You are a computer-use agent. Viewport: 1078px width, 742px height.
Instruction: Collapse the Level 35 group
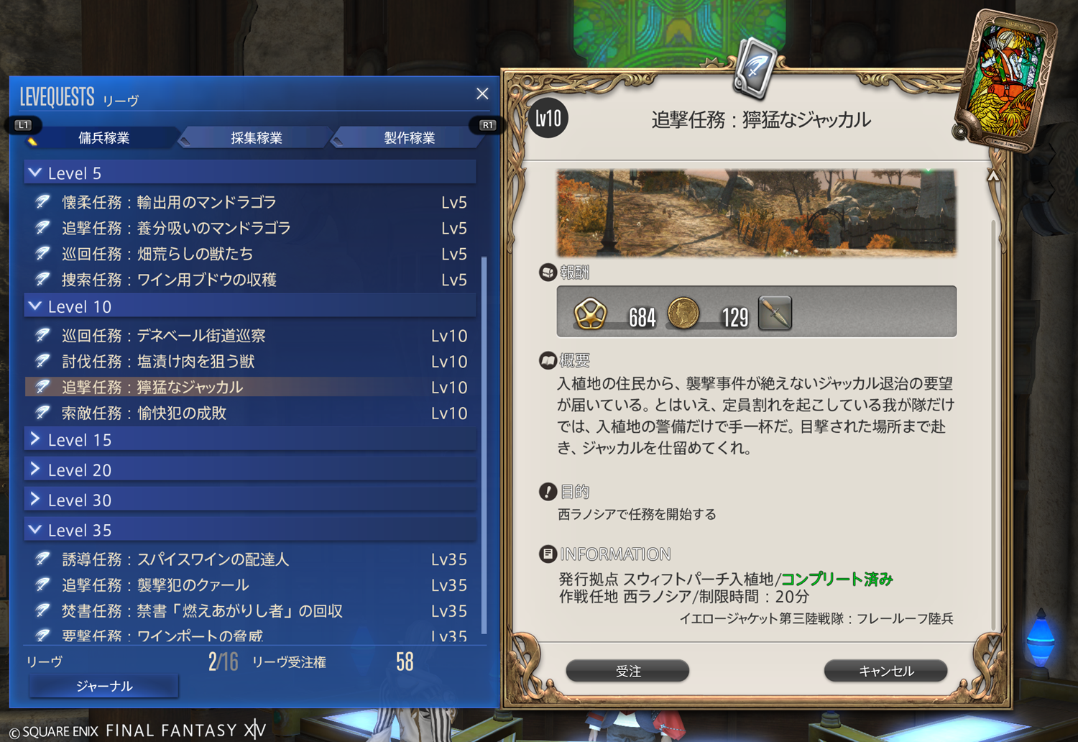pos(251,530)
